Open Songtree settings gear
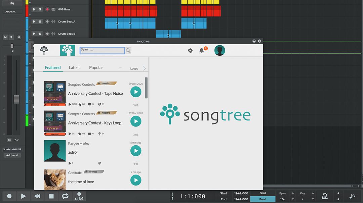This screenshot has height=203, width=363. click(x=190, y=50)
